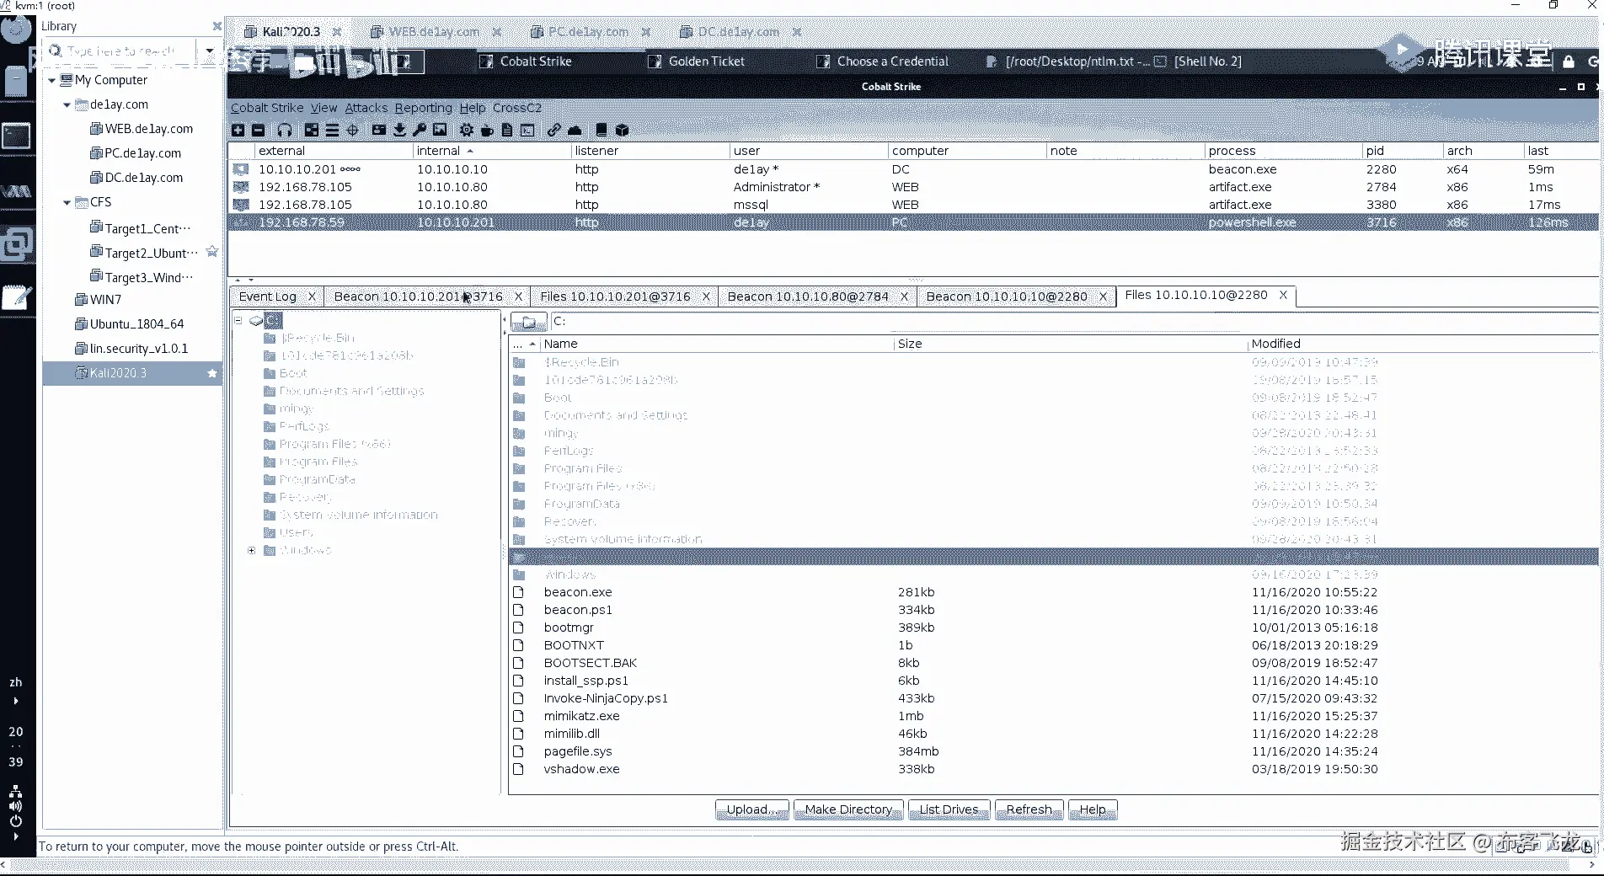Click the volume speaker icon in the dock

[x=16, y=806]
